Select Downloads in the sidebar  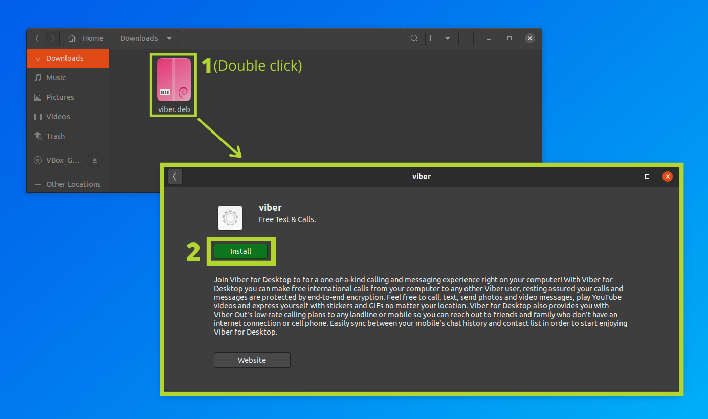coord(68,58)
